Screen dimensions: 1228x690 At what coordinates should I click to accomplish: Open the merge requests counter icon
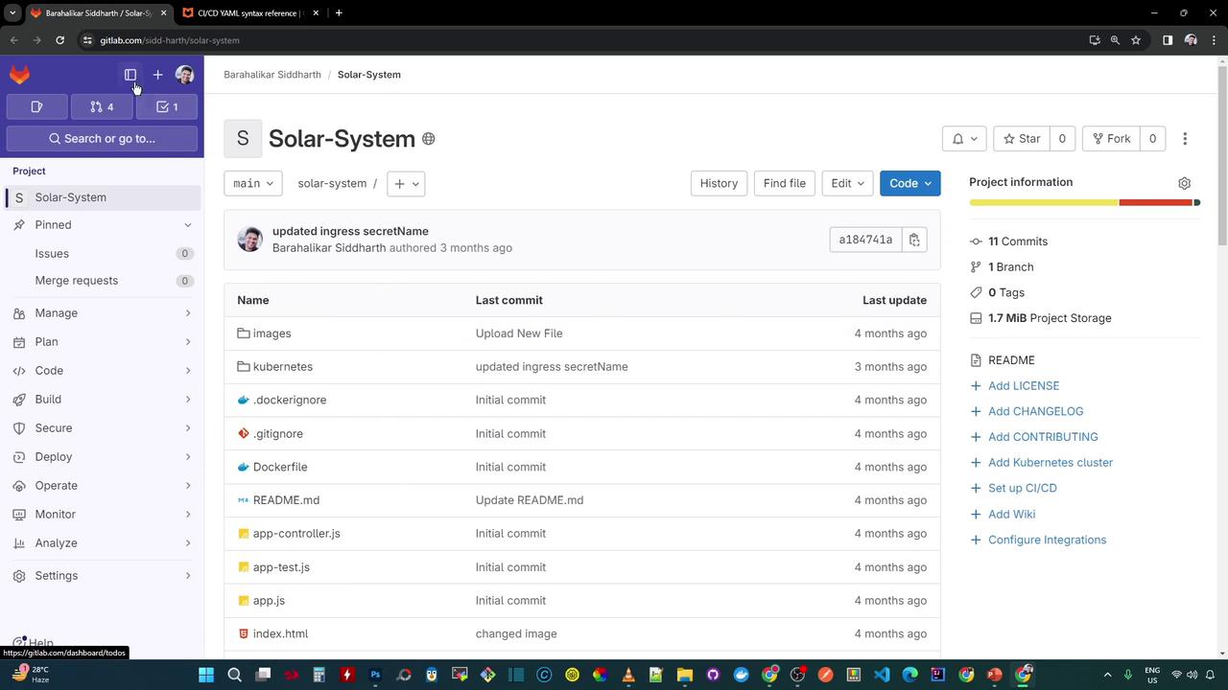pyautogui.click(x=102, y=106)
